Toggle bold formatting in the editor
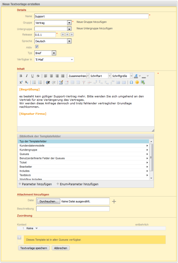Screen dimensions: 178x263 tap(21, 76)
